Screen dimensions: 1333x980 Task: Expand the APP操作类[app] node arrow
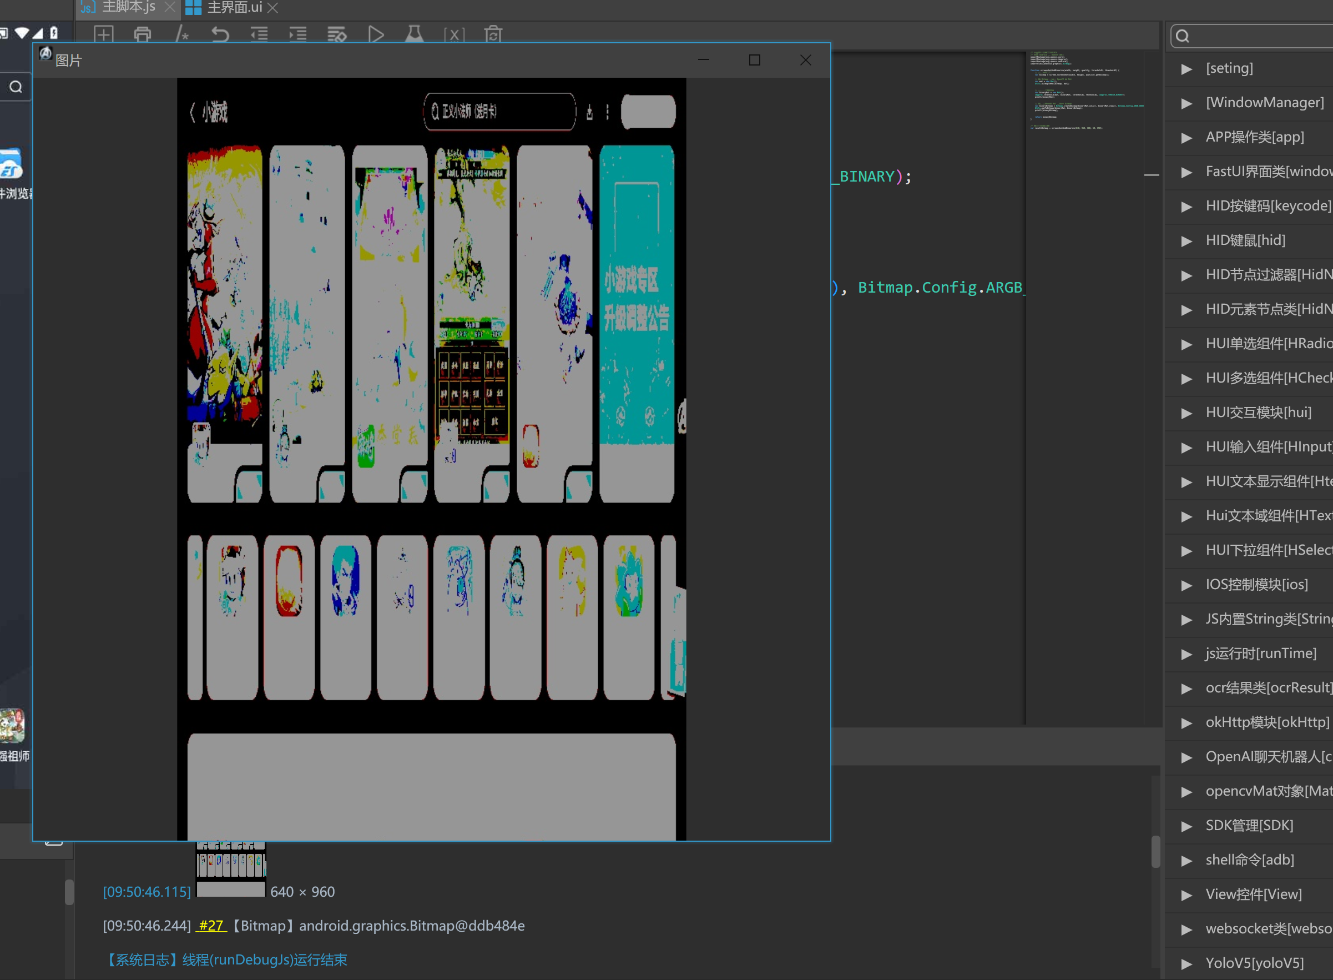pos(1186,138)
